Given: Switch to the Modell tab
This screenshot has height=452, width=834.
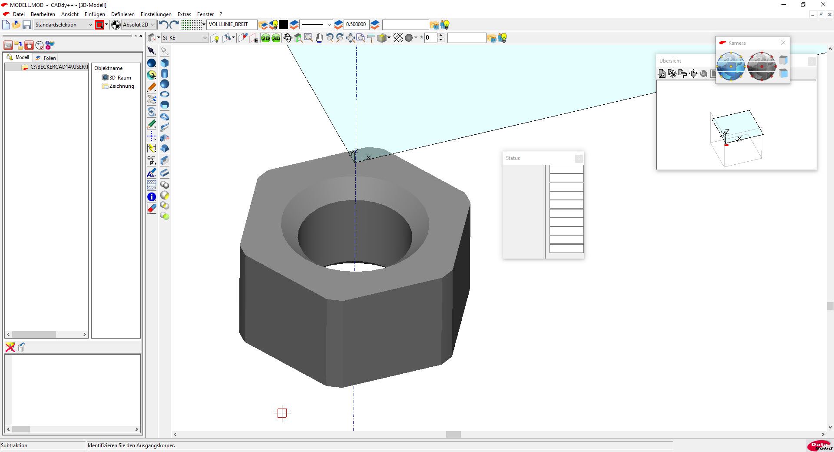Looking at the screenshot, I should 18,57.
